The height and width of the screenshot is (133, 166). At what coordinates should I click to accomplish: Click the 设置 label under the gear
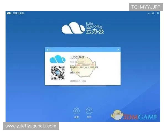[76, 117]
